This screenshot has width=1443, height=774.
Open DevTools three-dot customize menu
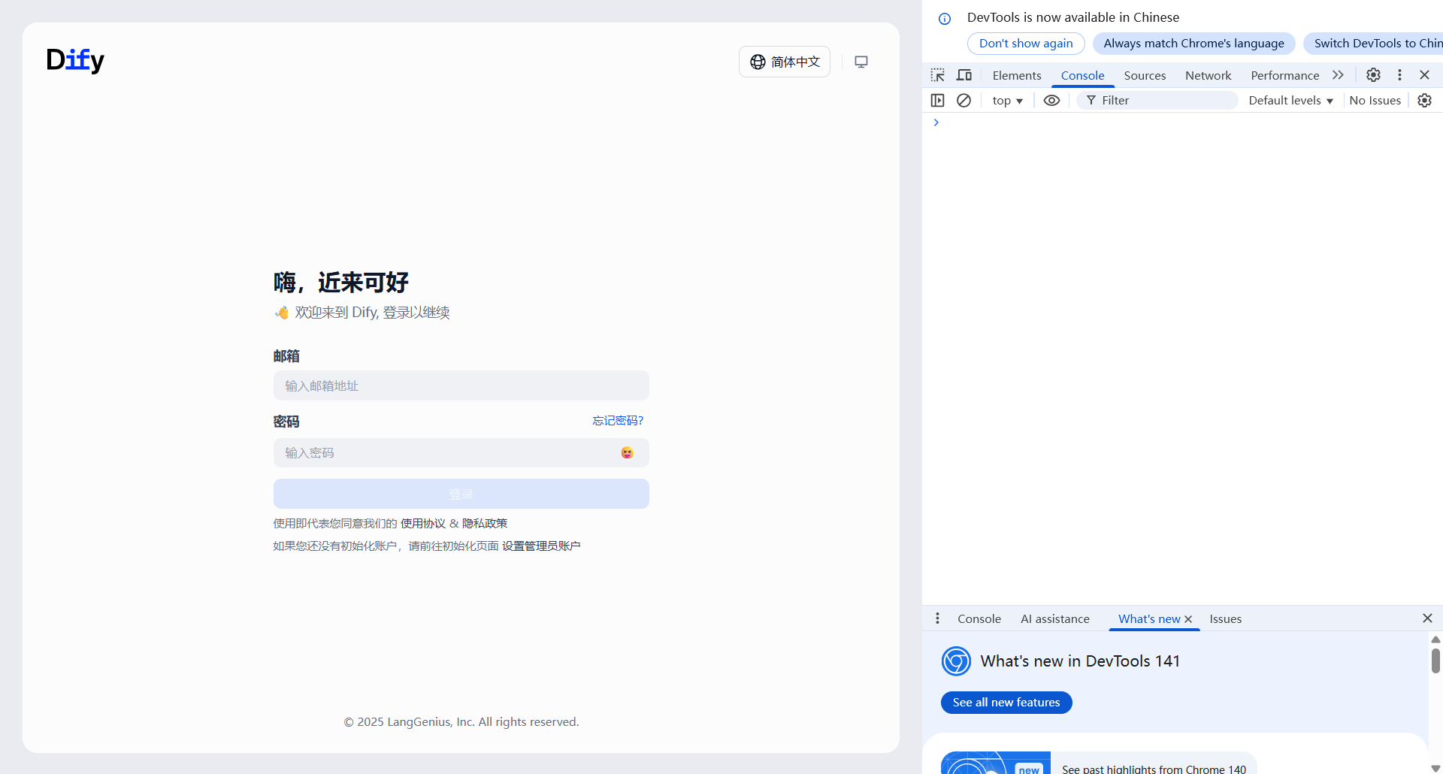1399,75
